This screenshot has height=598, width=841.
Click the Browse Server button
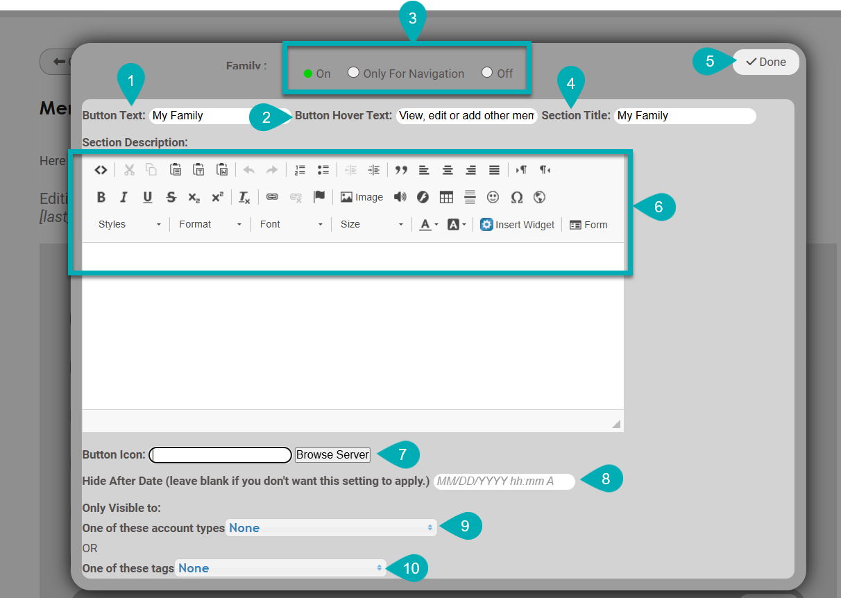(x=333, y=455)
